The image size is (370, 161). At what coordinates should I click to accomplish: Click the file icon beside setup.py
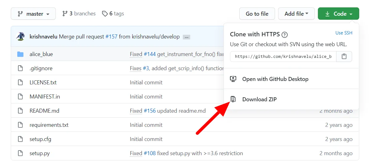click(x=20, y=153)
